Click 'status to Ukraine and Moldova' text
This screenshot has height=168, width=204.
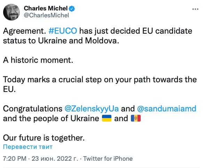[x=61, y=41]
